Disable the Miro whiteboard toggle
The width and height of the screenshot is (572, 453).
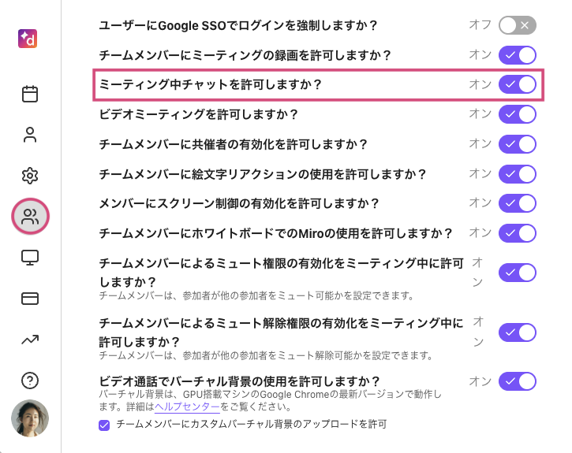[x=518, y=233]
